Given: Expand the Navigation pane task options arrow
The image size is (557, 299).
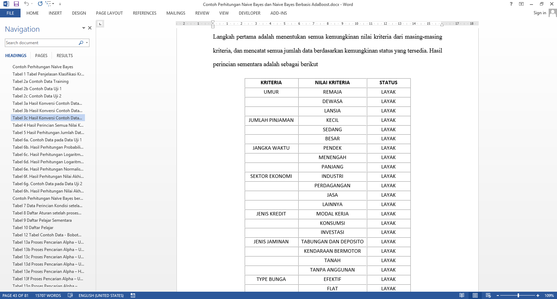Looking at the screenshot, I should (84, 28).
